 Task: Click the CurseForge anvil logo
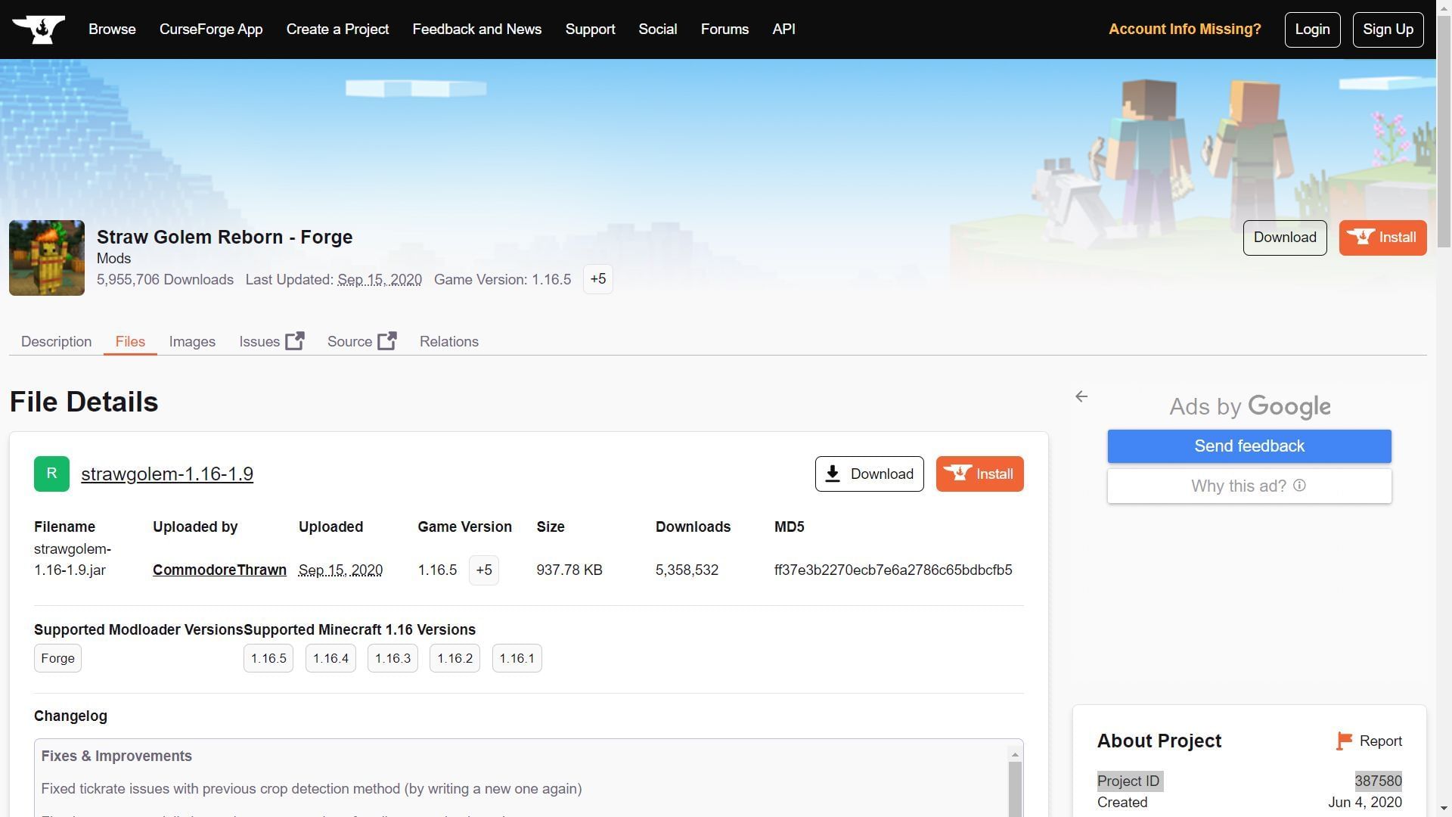[38, 30]
